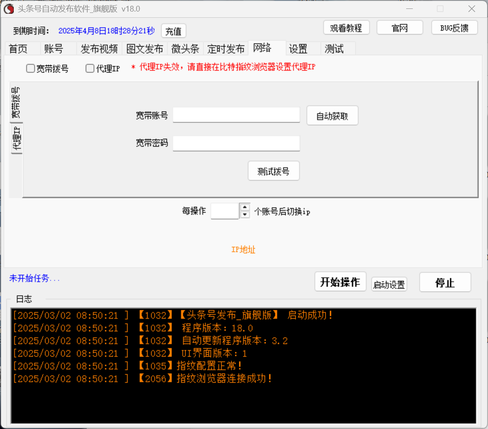Open 观看教程 tutorial button
The image size is (488, 429).
tap(346, 28)
